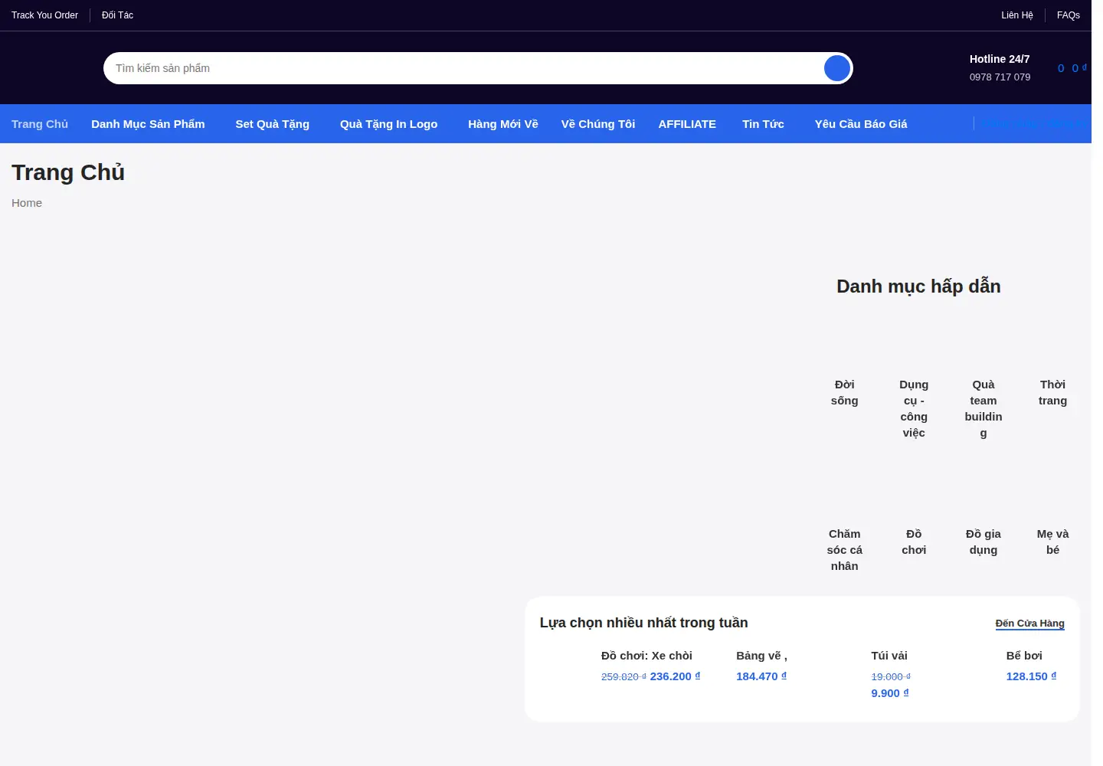Browse the Quà team building category
This screenshot has height=766, width=1103.
pos(984,408)
